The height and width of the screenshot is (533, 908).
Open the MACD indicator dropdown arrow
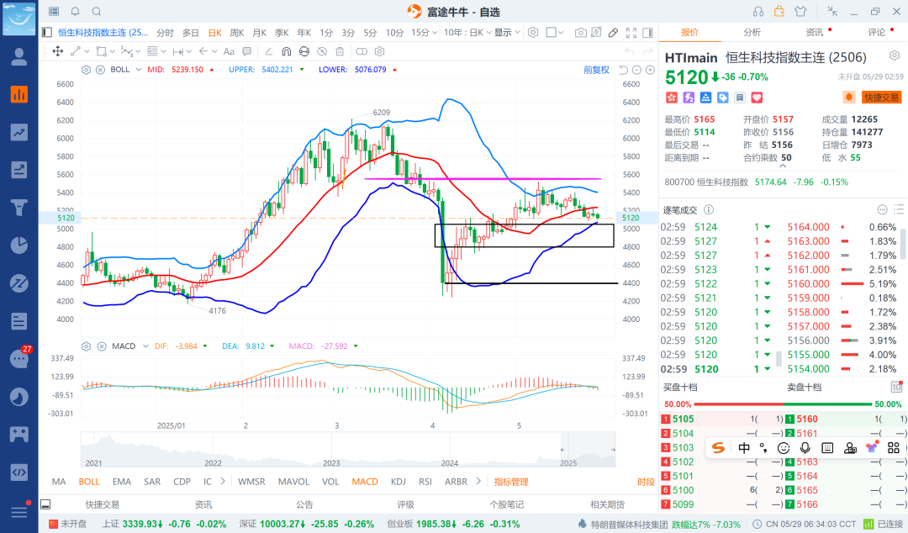[x=145, y=346]
